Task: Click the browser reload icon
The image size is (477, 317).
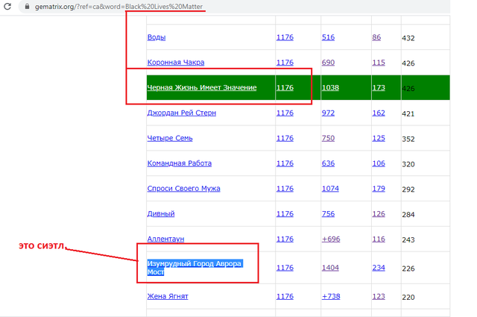Action: pos(7,6)
